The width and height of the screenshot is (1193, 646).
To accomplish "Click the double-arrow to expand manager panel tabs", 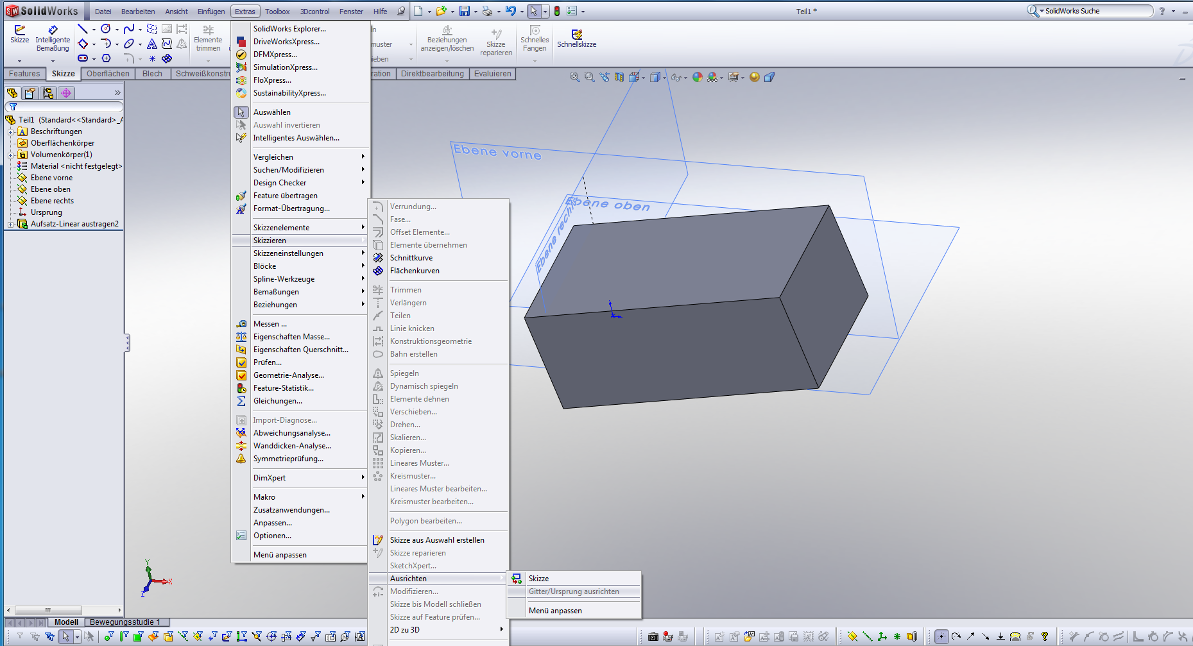I will coord(117,93).
